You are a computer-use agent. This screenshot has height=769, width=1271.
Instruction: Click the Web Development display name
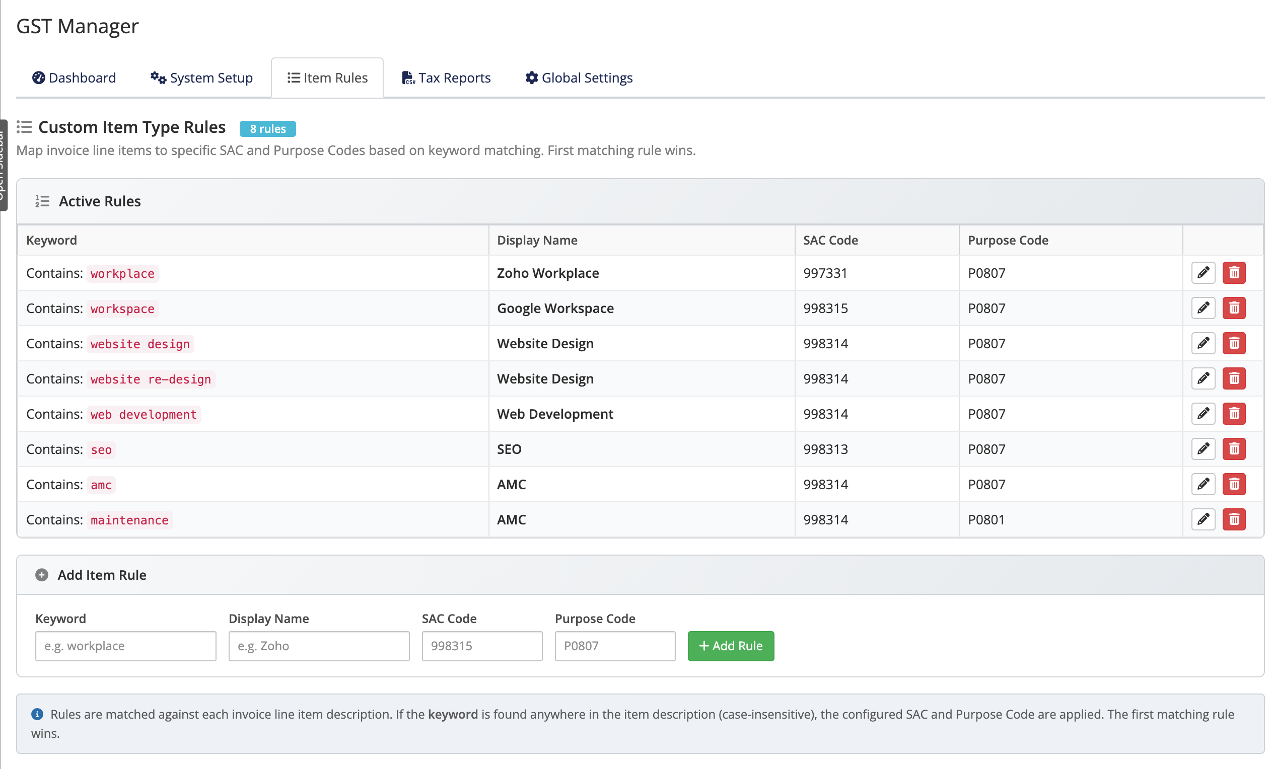(555, 413)
